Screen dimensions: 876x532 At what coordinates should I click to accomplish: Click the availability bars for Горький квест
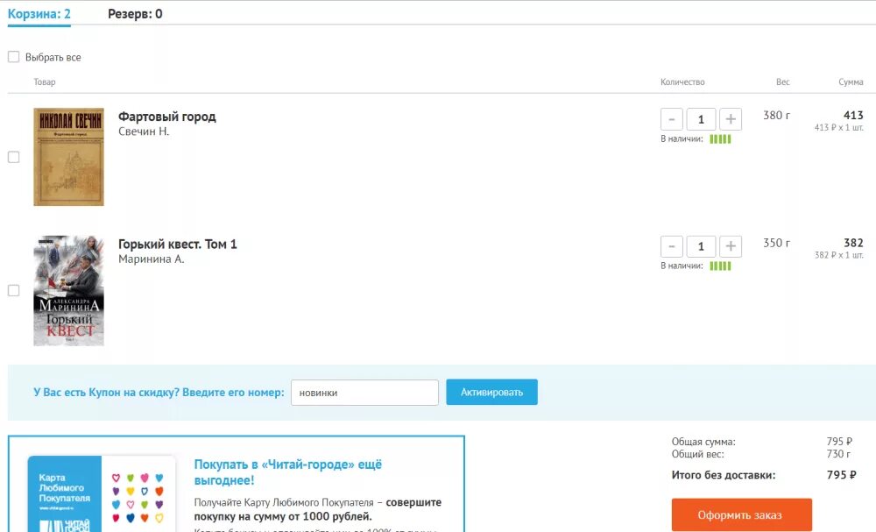[720, 266]
